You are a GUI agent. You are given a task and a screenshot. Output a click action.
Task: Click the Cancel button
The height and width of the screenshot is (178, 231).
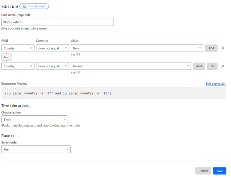(x=203, y=171)
